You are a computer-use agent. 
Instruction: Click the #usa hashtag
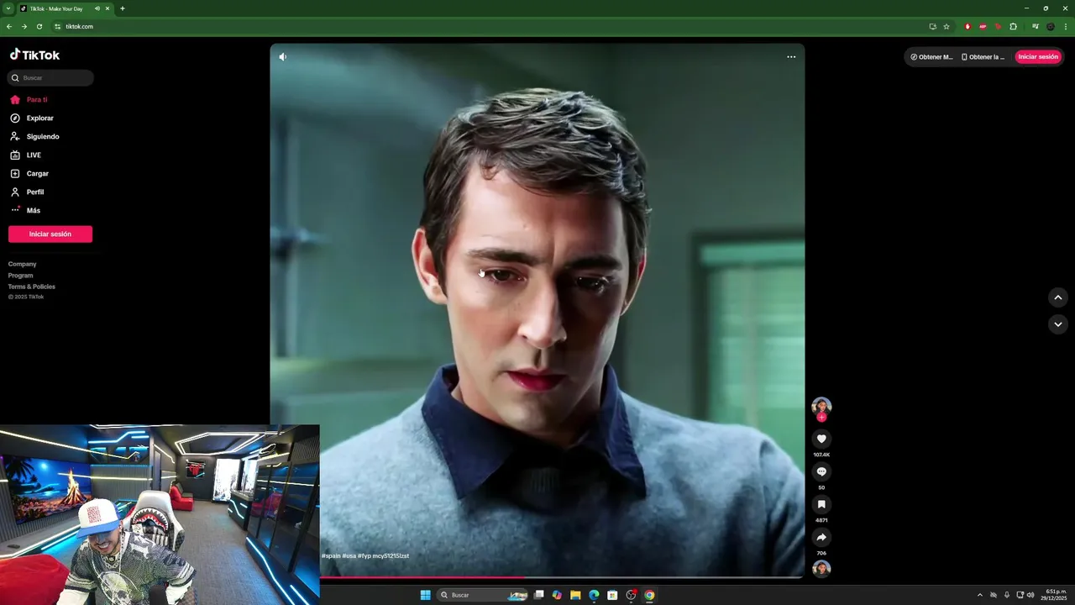coord(349,556)
